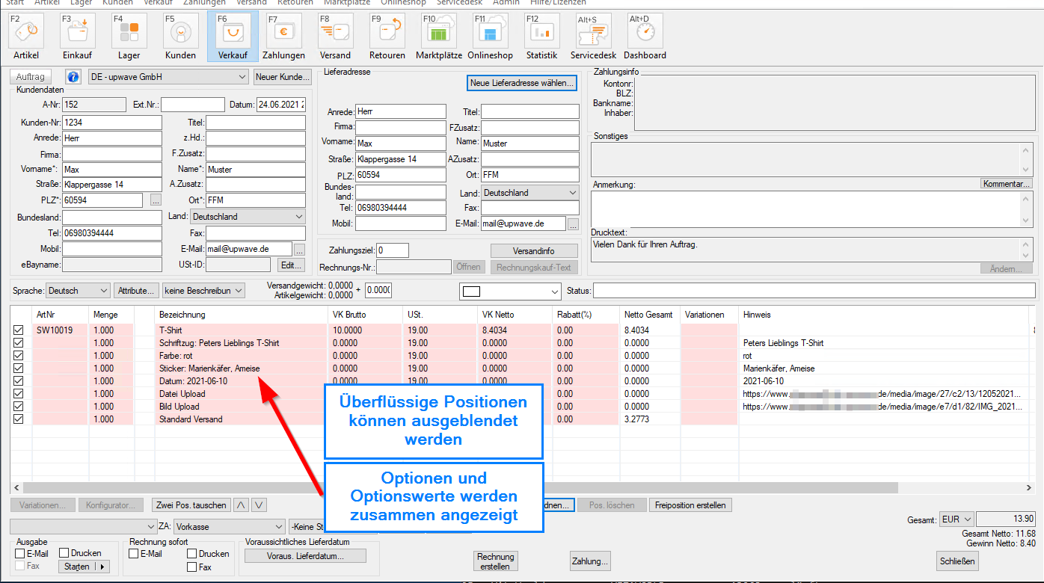Click the Neuer Kunde button
This screenshot has width=1044, height=583.
point(283,77)
